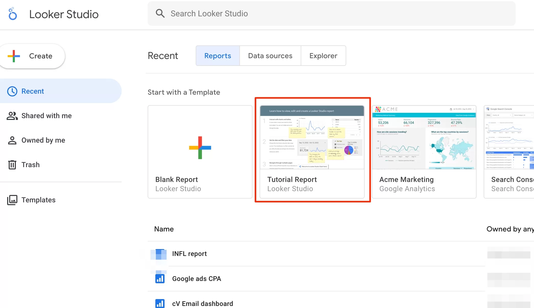Focus the Search Looker Studio field
This screenshot has height=308, width=534.
332,14
